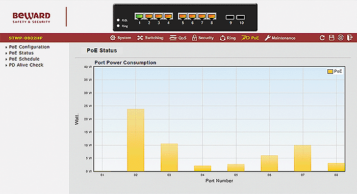The width and height of the screenshot is (357, 194).
Task: Click SFP port 10 on switch image
Action: click(241, 17)
